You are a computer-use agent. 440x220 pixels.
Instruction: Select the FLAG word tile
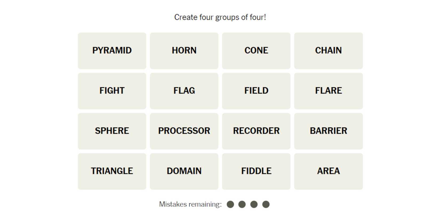pos(184,91)
